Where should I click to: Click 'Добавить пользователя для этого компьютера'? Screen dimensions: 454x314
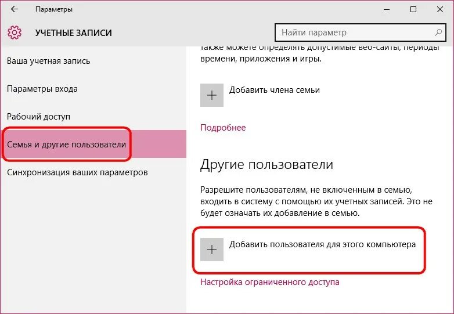[x=322, y=244]
